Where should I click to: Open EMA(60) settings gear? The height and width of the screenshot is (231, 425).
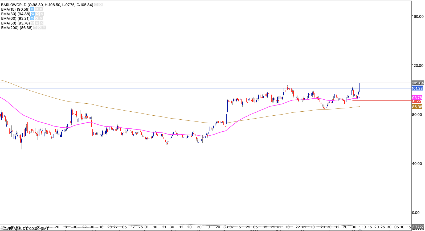[x=36, y=18]
